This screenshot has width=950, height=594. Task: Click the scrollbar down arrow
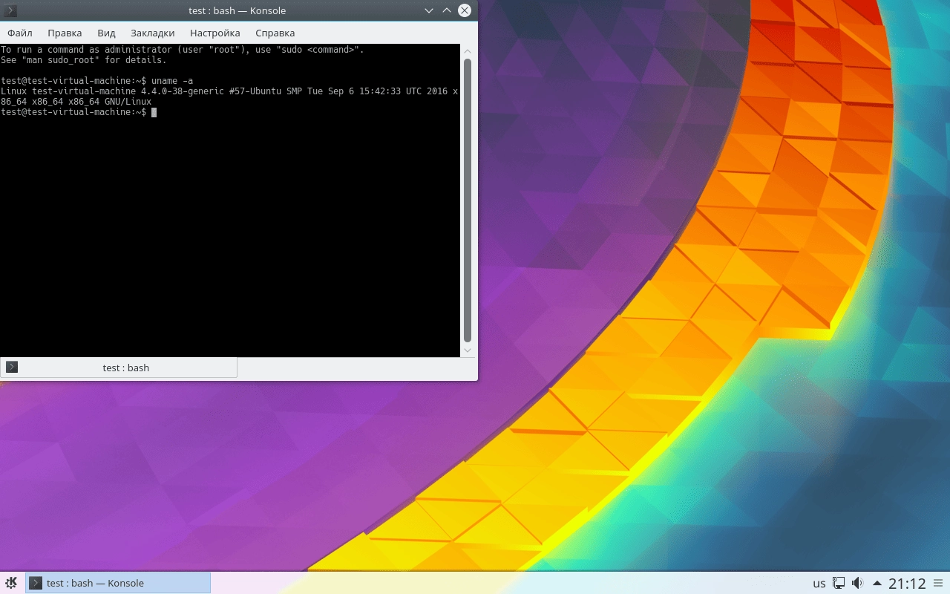pyautogui.click(x=468, y=350)
